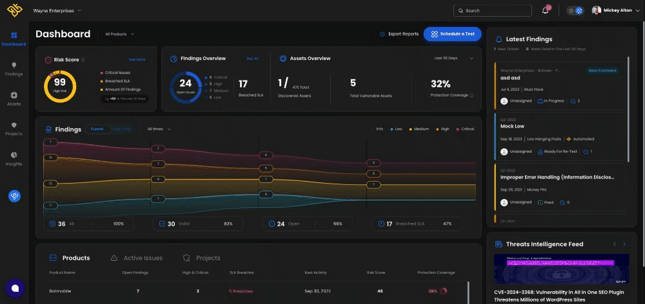The width and height of the screenshot is (645, 304).
Task: Open New Comment badge on asd asd
Action: point(602,71)
